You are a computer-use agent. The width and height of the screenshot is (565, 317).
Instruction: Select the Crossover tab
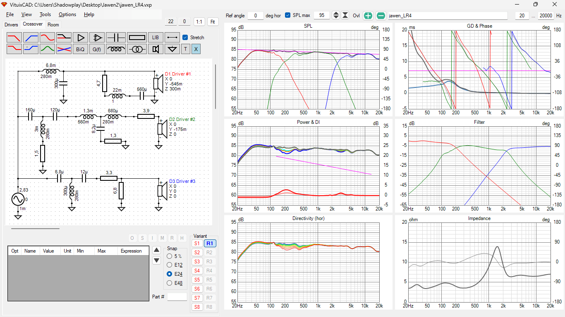33,24
